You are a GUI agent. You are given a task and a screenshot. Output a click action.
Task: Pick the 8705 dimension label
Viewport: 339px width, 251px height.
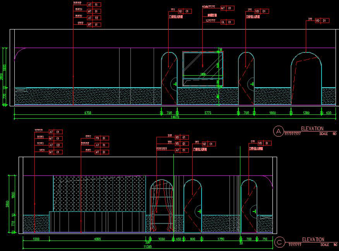88,113
